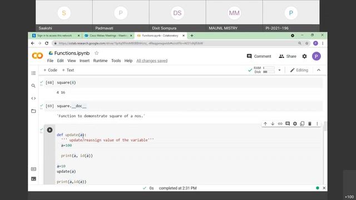
Task: Click the Colab logo
Action: [37, 56]
